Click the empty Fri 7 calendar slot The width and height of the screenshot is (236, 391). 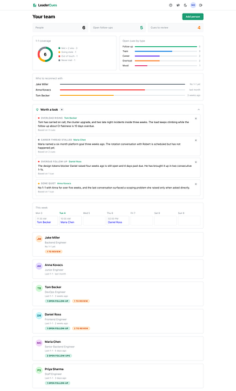[142, 220]
